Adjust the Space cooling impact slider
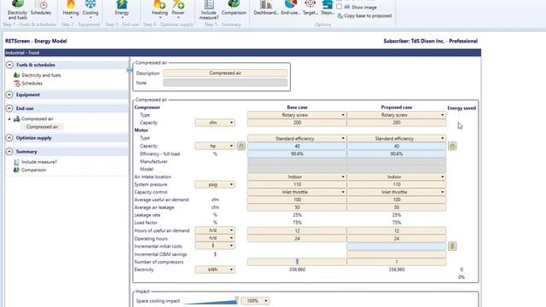 tap(237, 299)
